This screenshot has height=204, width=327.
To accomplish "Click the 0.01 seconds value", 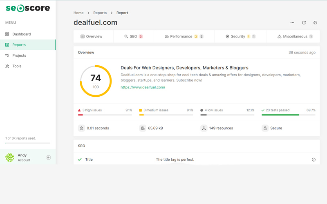I will (98, 128).
